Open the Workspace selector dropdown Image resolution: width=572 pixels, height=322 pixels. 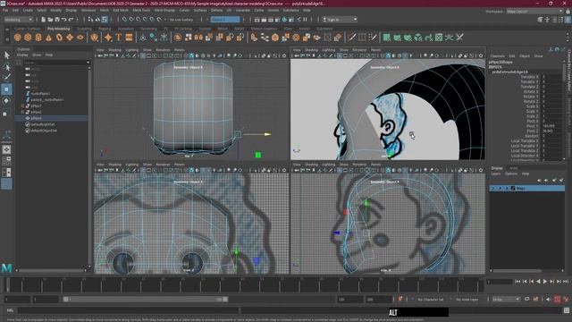(534, 12)
